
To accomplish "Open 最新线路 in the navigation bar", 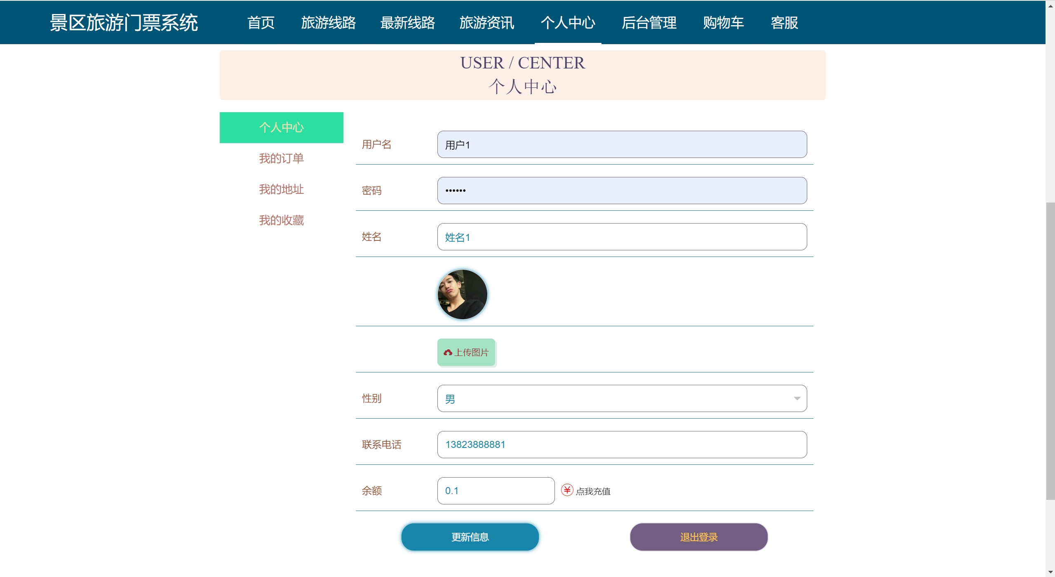I will point(407,23).
